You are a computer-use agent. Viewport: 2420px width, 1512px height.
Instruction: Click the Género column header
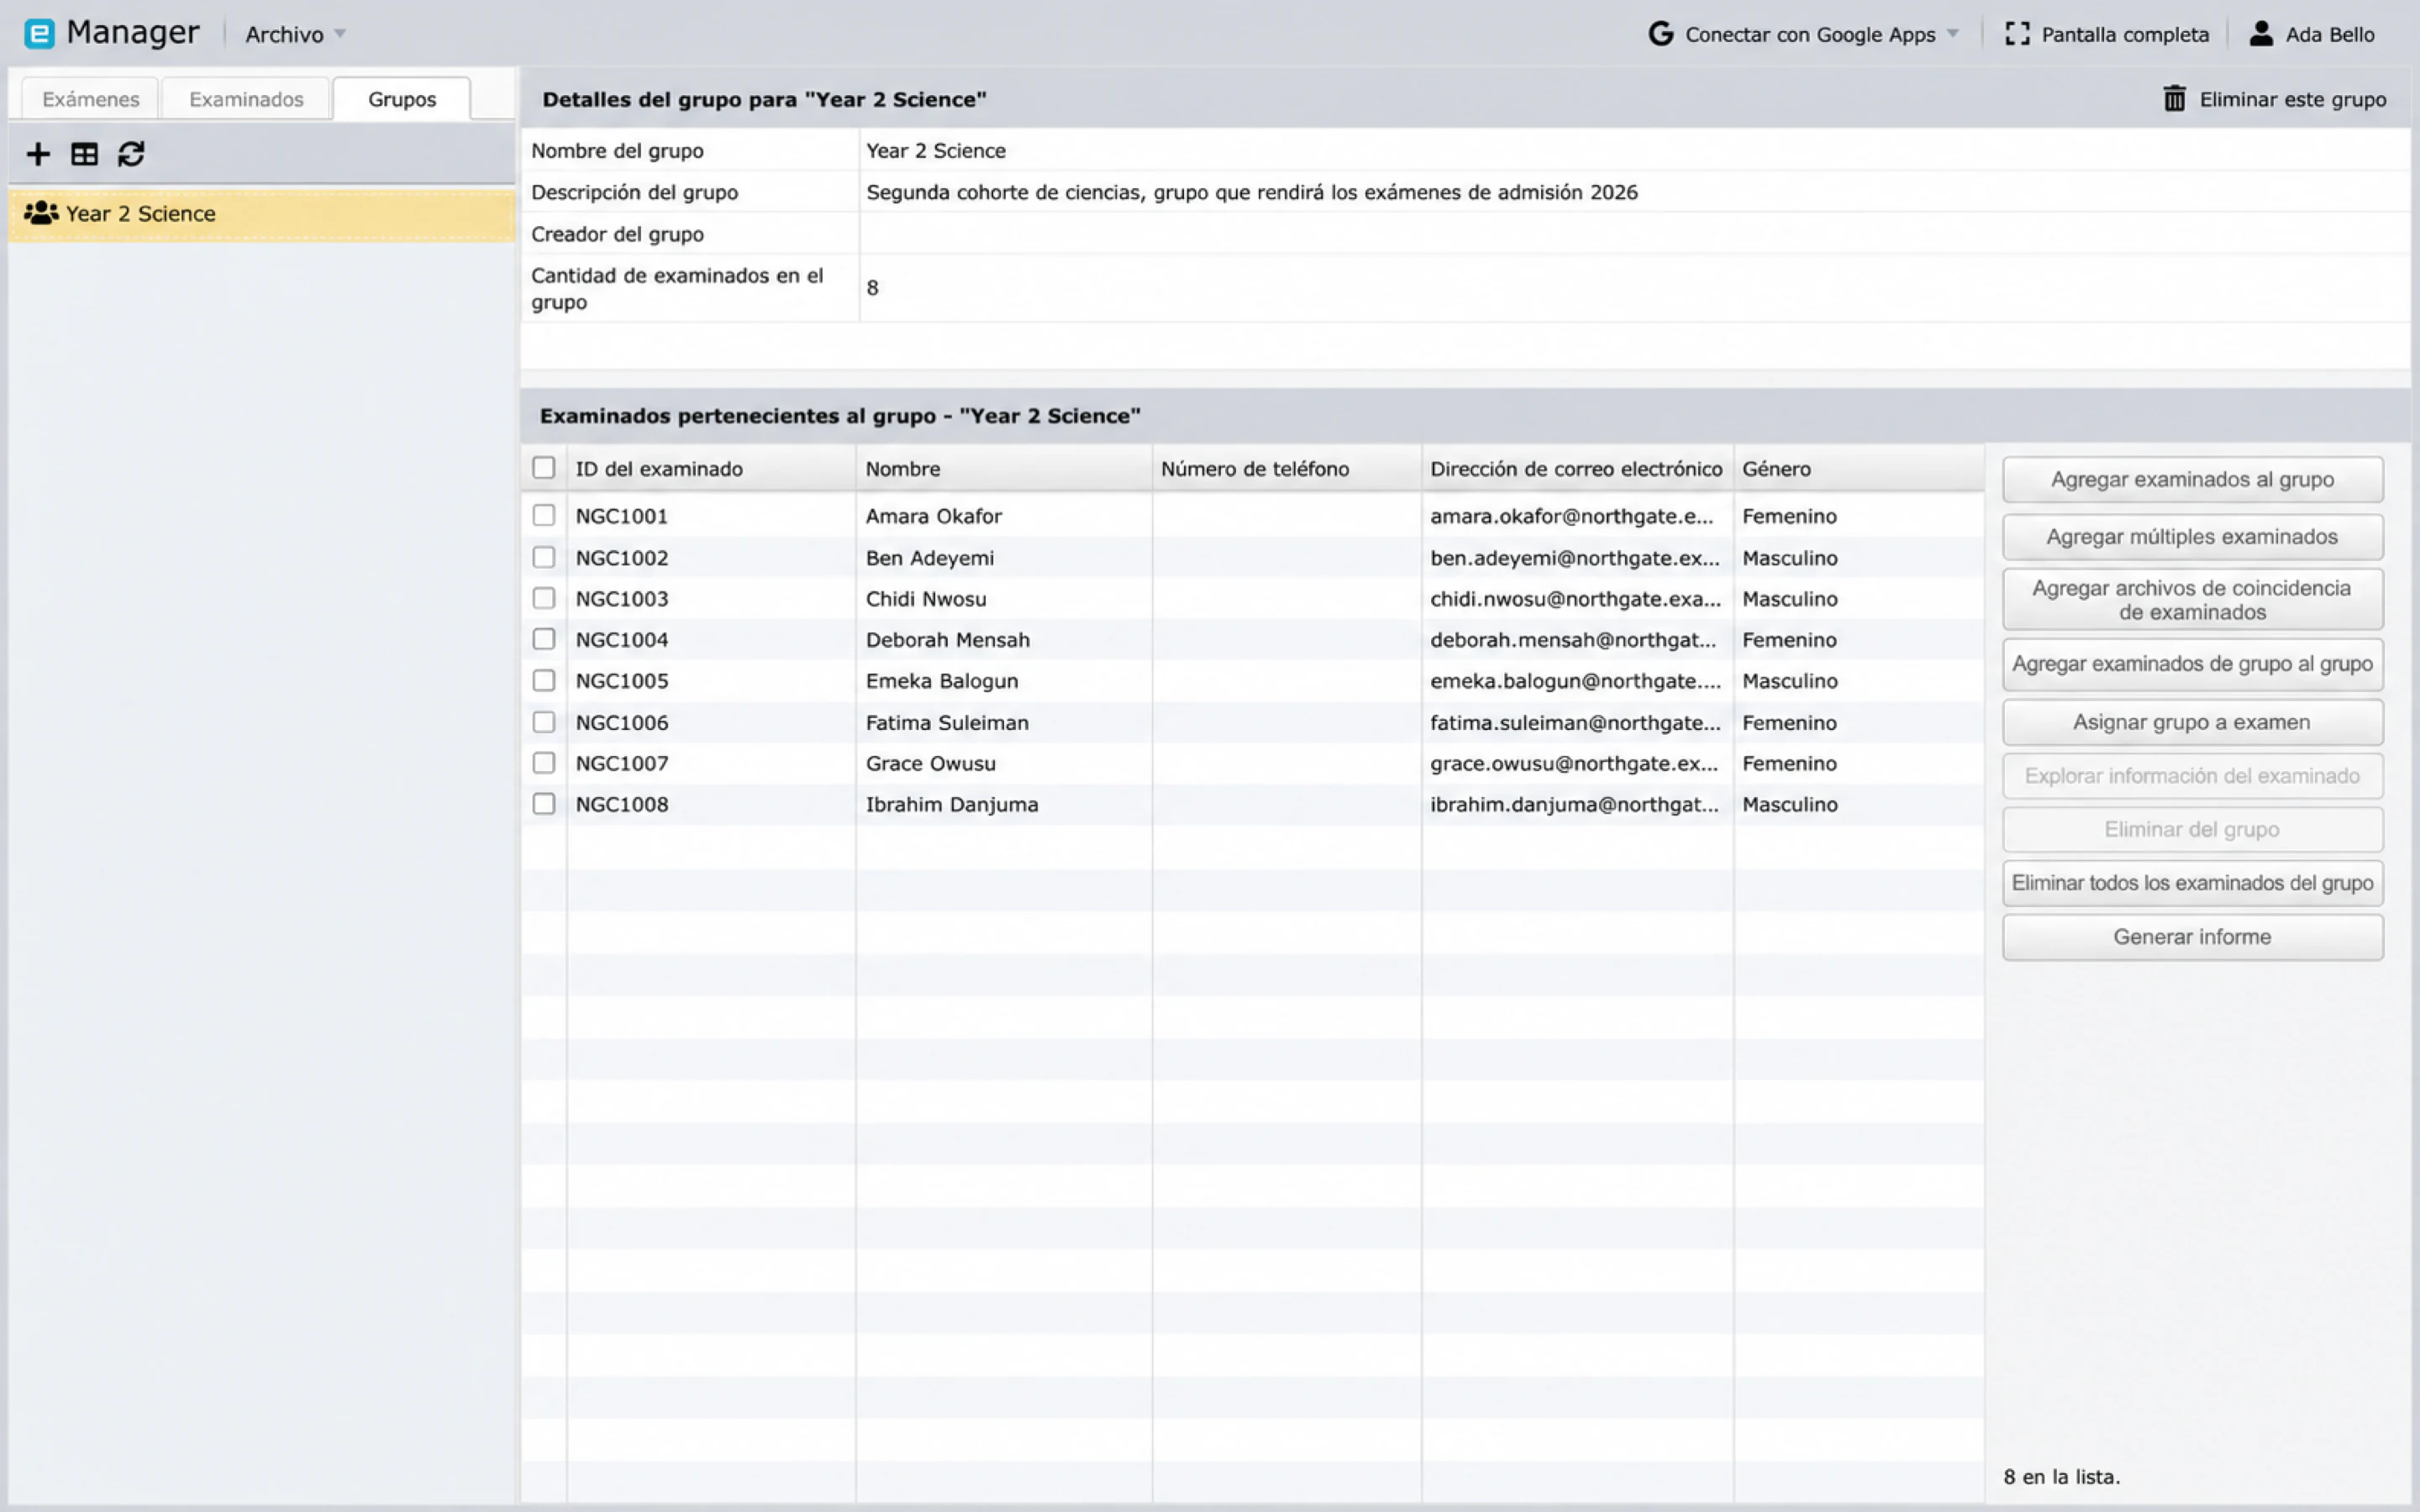(1858, 469)
